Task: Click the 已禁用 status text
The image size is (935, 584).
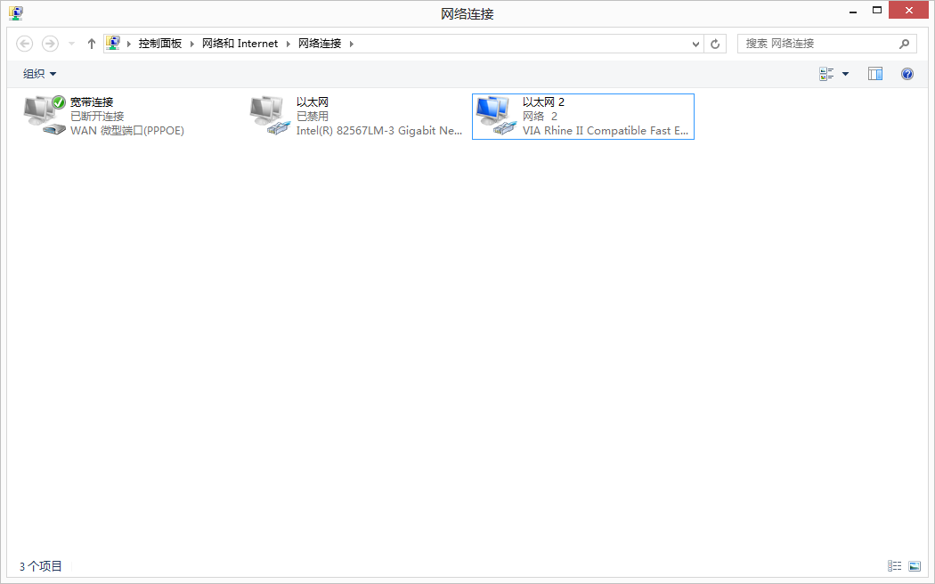Action: [x=313, y=117]
